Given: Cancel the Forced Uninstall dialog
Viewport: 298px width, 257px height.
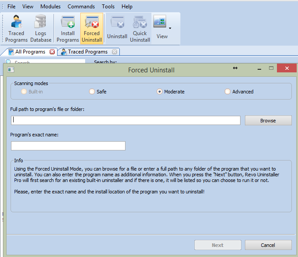Looking at the screenshot, I should click(x=268, y=245).
